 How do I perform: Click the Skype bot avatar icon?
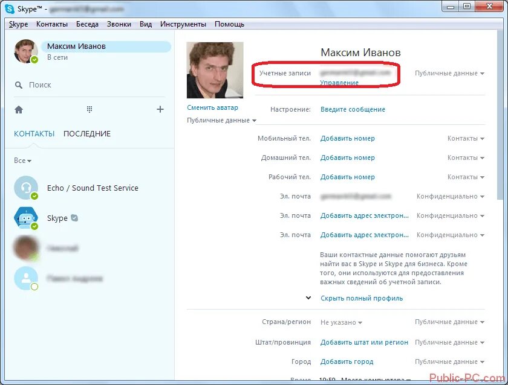click(x=26, y=218)
